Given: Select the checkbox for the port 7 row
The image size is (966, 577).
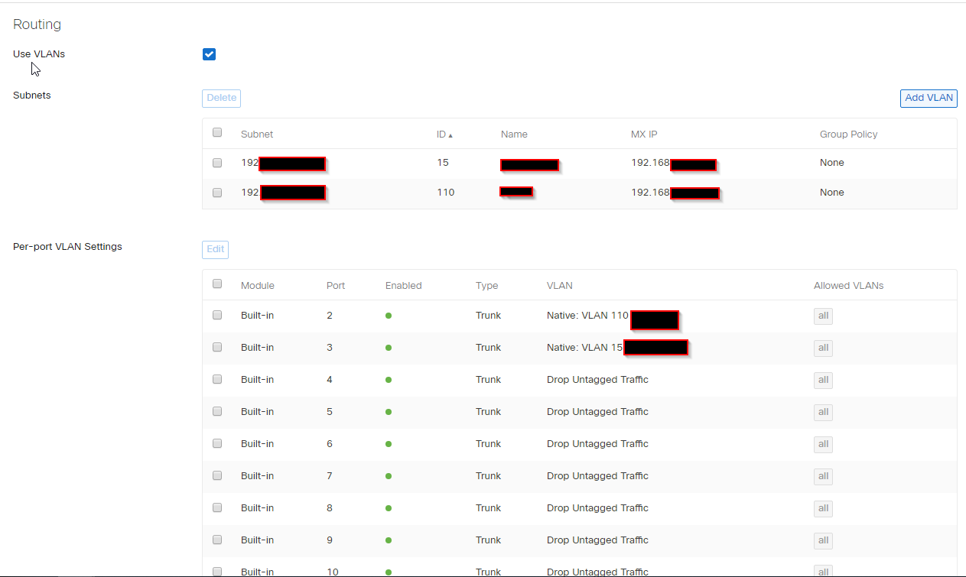Looking at the screenshot, I should click(x=216, y=475).
